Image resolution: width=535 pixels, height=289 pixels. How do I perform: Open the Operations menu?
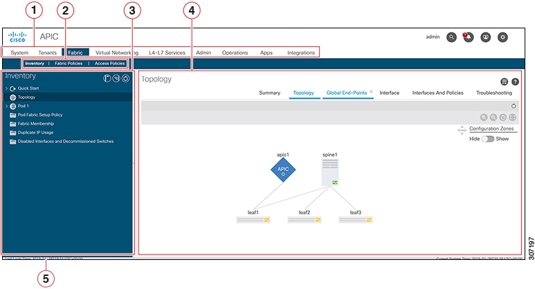(235, 53)
